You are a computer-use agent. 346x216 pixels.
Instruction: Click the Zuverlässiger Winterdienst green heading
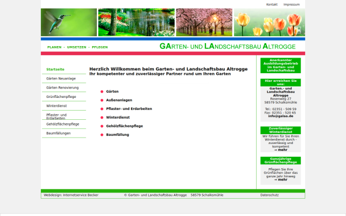tap(280, 130)
